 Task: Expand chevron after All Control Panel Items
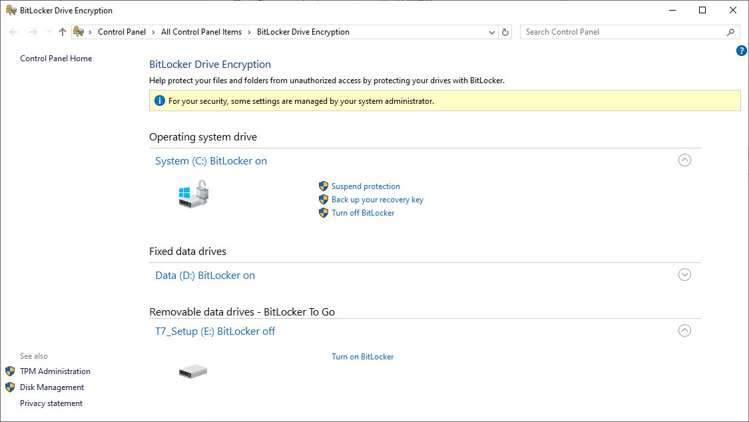tap(249, 32)
